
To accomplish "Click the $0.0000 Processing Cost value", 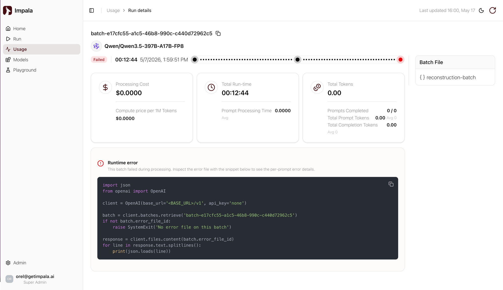I will point(129,93).
